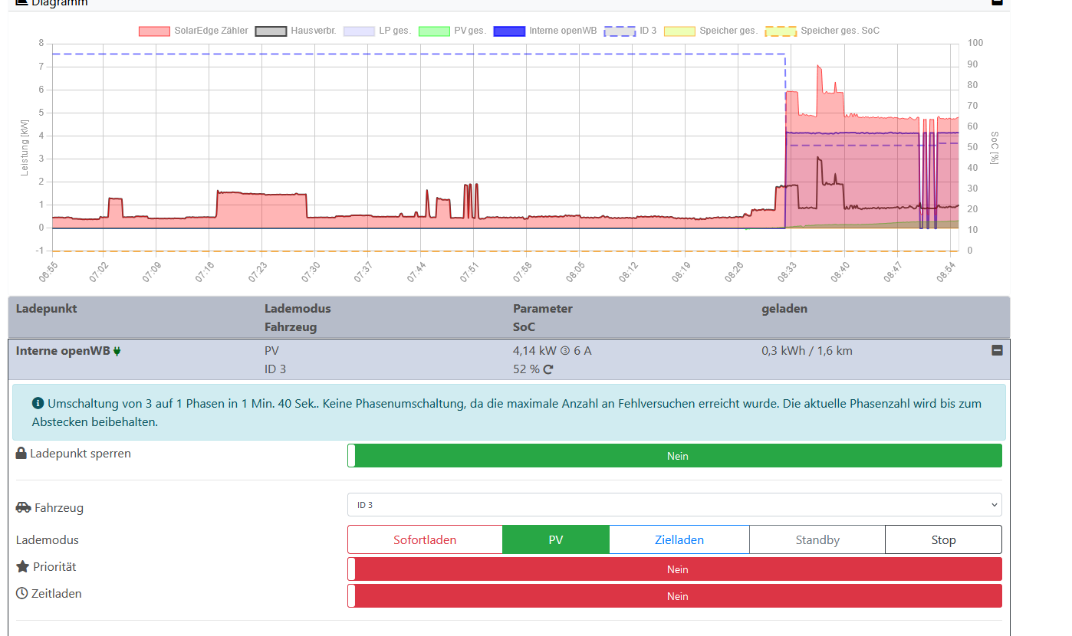Click the star icon beside Priorität
Screen dimensions: 1072x636
click(x=22, y=566)
